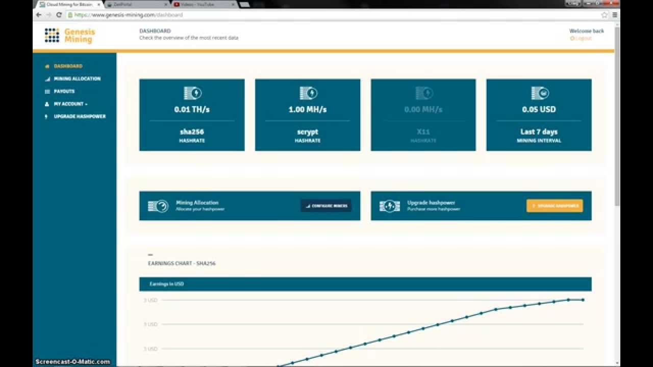Click the Earnings Chart - SHA256 heading

coord(182,264)
